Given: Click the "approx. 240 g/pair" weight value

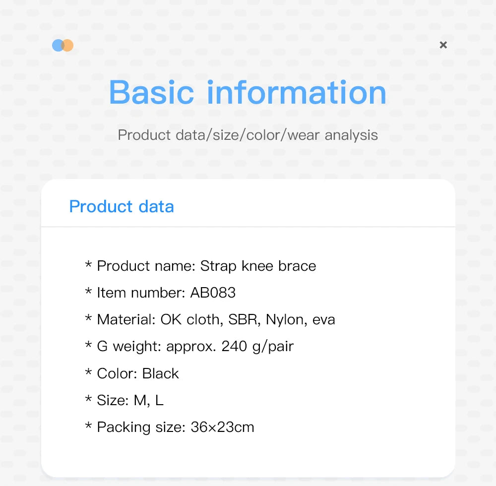Looking at the screenshot, I should [230, 346].
